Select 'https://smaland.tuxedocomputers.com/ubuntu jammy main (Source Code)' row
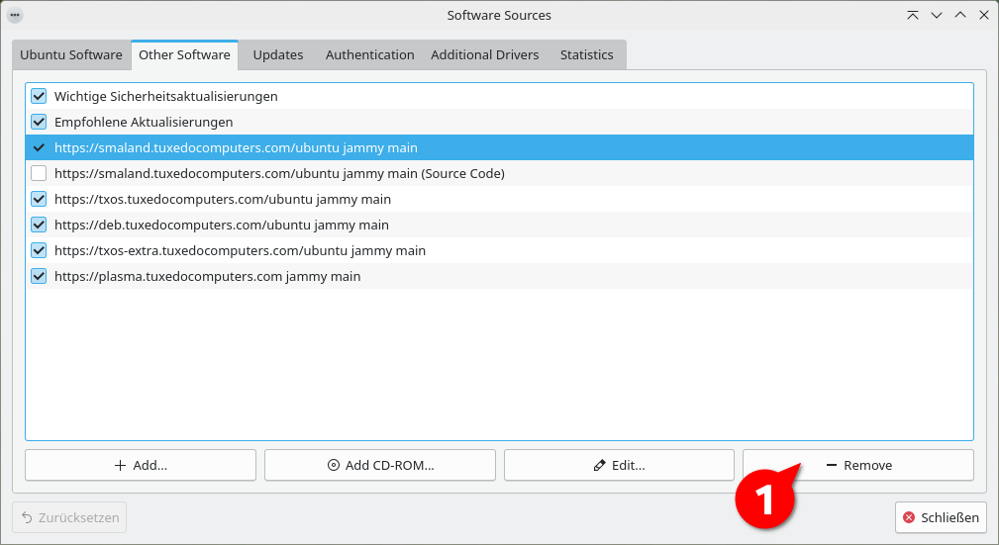This screenshot has height=545, width=999. (499, 173)
